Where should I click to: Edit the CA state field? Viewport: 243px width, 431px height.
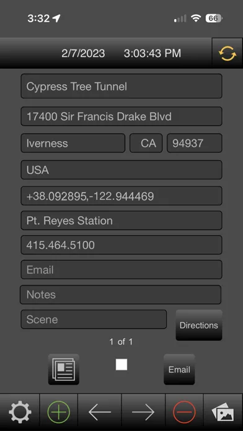pyautogui.click(x=146, y=143)
